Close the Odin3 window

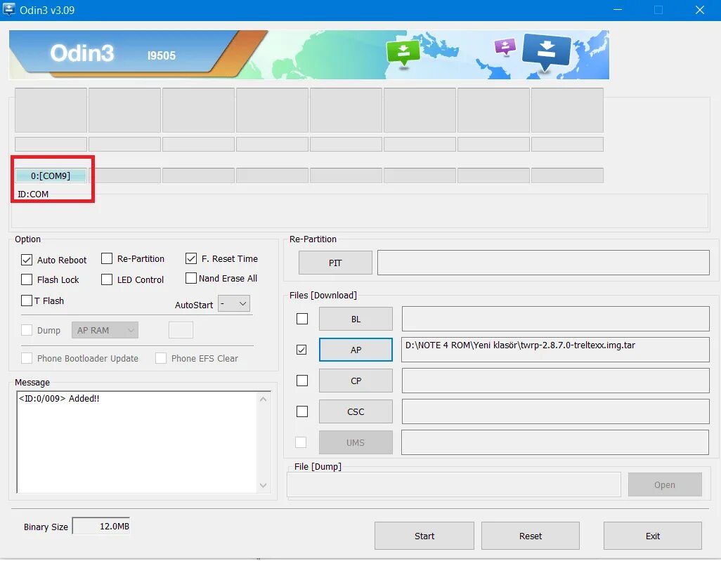pyautogui.click(x=700, y=10)
